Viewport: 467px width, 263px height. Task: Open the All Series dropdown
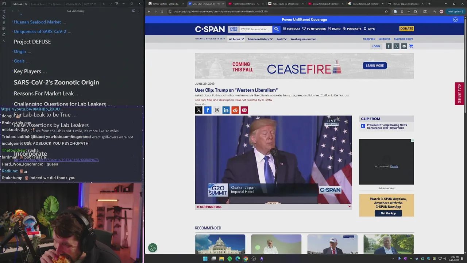click(x=236, y=39)
